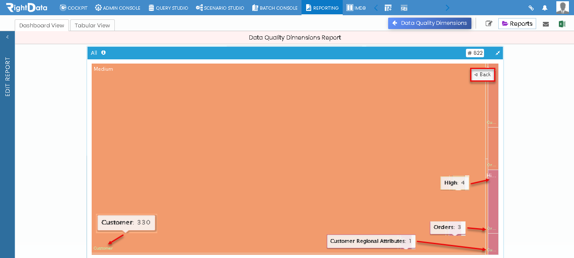Show previous navigation items with left chevron
574x258 pixels.
coord(376,8)
